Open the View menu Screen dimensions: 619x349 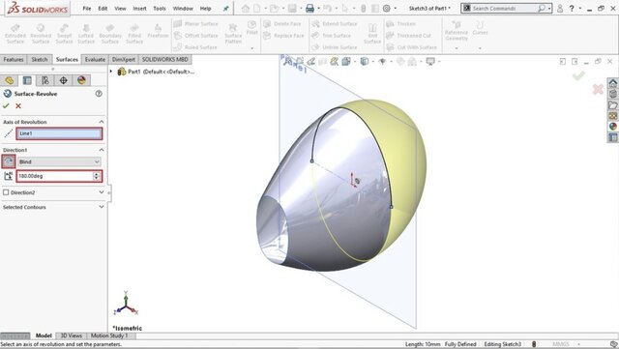[120, 9]
